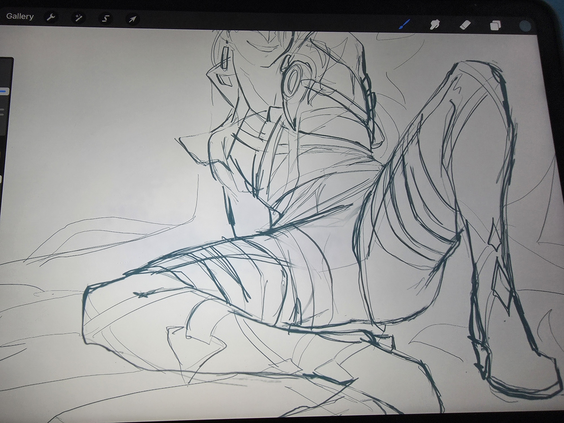Activate the Selection S-shaped tool
564x423 pixels.
tap(105, 19)
